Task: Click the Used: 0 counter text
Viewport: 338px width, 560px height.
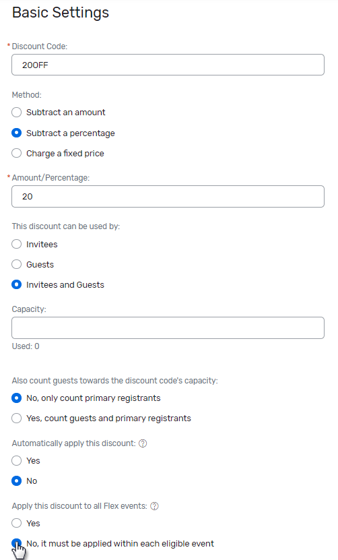Action: 26,346
